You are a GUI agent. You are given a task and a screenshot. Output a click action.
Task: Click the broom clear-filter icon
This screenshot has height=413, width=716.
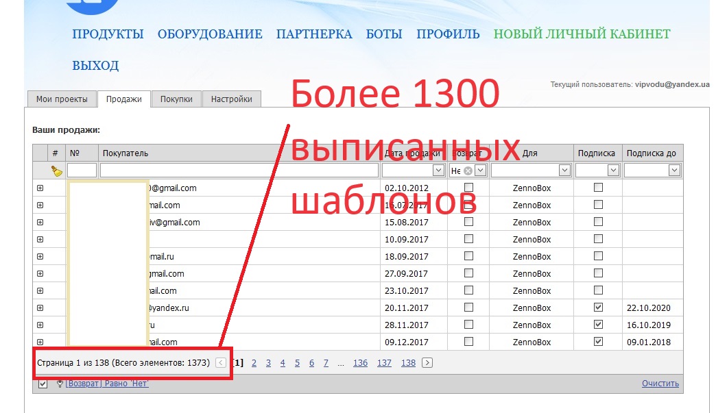(57, 171)
